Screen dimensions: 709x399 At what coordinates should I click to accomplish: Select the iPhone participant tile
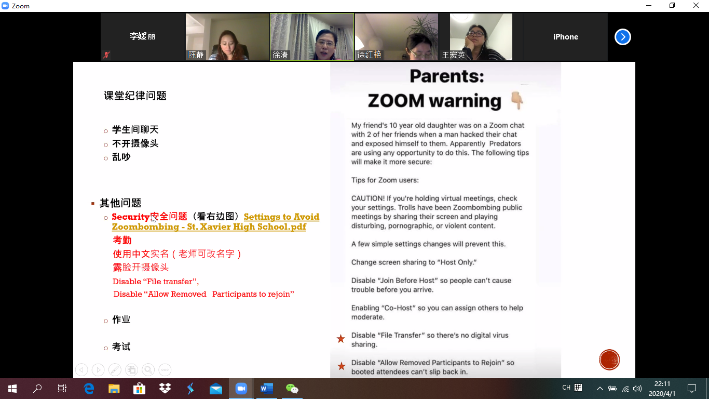pyautogui.click(x=566, y=37)
